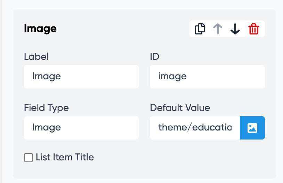283x183 pixels.
Task: Move the Image field down
Action: point(235,29)
